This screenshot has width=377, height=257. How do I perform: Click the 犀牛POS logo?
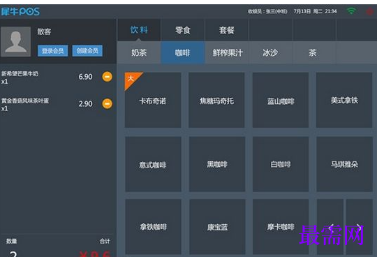coord(20,11)
